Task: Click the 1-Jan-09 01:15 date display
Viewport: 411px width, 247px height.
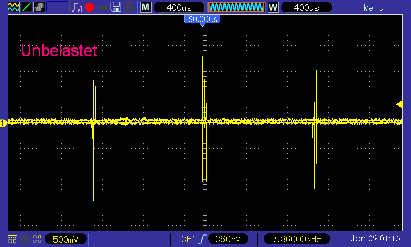Action: 372,239
